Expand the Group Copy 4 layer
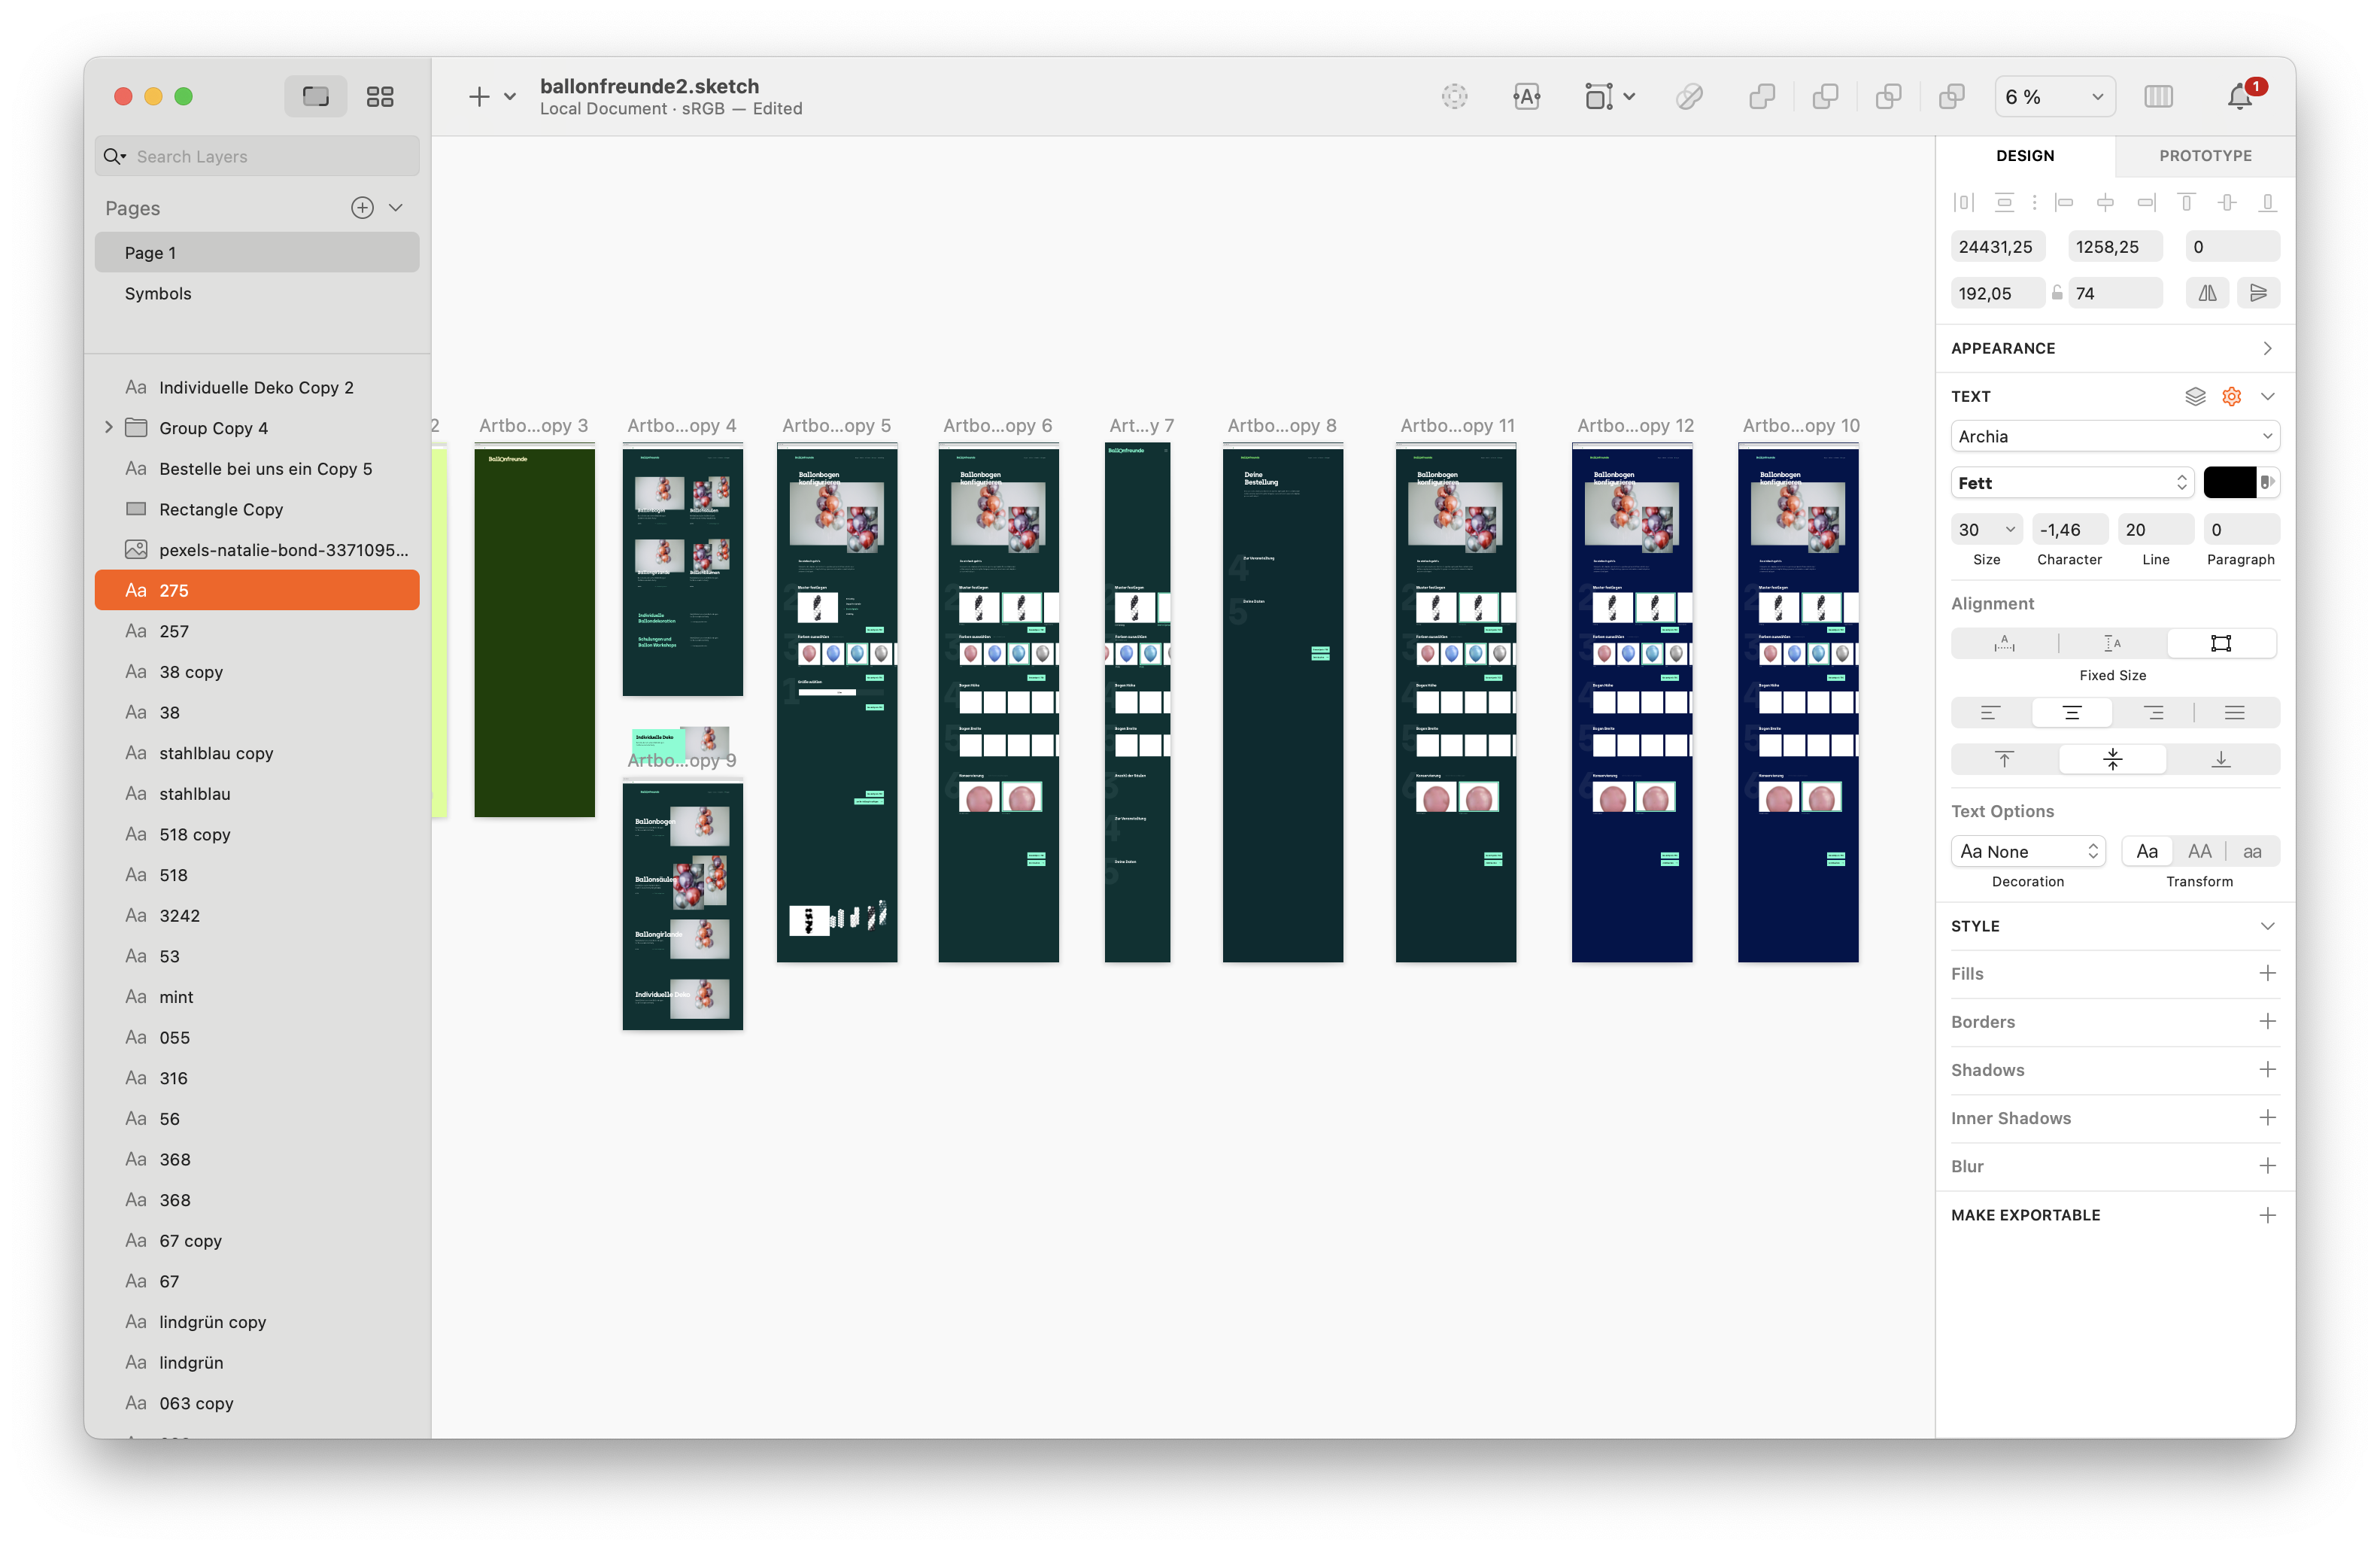 pos(109,428)
